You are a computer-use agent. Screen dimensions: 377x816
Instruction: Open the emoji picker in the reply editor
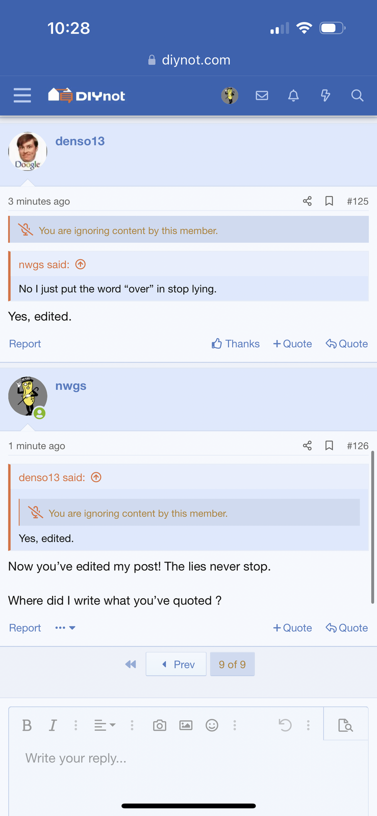212,725
